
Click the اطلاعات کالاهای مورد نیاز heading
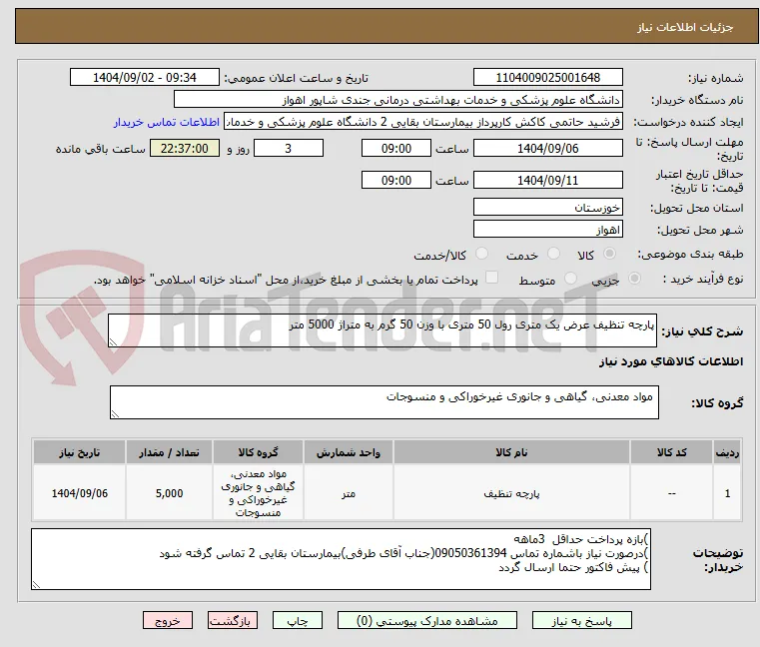(x=671, y=361)
